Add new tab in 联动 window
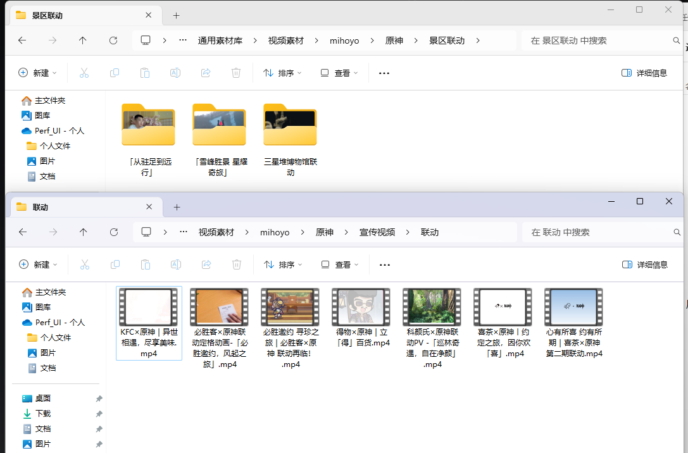688x453 pixels. [177, 207]
